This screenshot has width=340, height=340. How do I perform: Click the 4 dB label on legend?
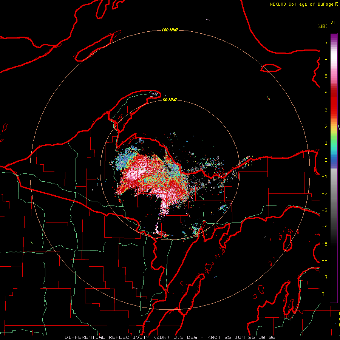click(x=326, y=93)
